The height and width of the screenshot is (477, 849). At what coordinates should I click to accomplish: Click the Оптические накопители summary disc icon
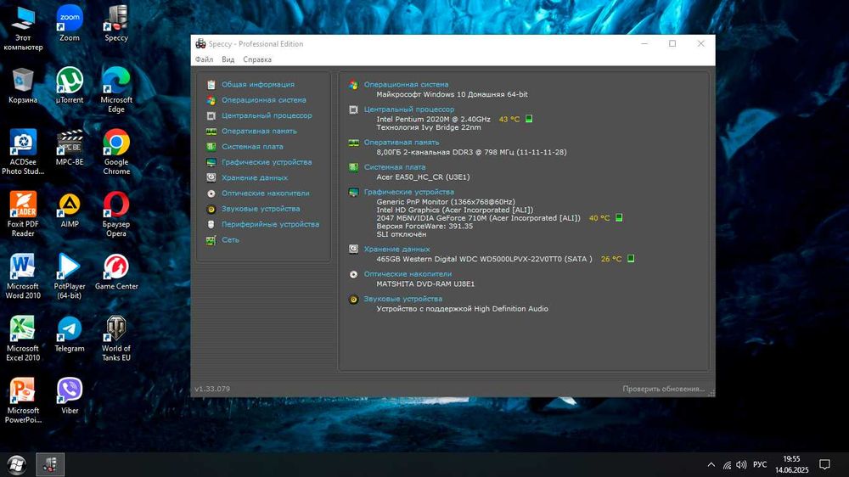point(353,274)
